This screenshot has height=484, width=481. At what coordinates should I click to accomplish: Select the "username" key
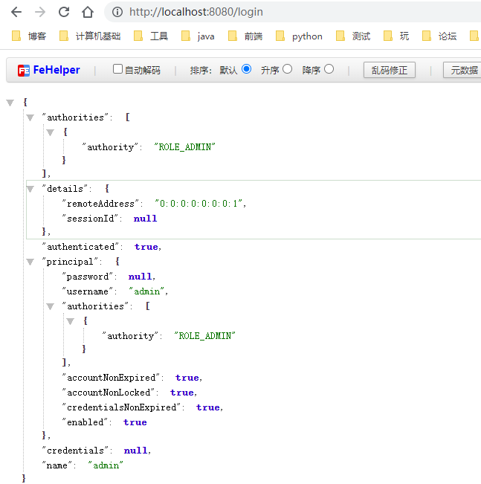[88, 291]
